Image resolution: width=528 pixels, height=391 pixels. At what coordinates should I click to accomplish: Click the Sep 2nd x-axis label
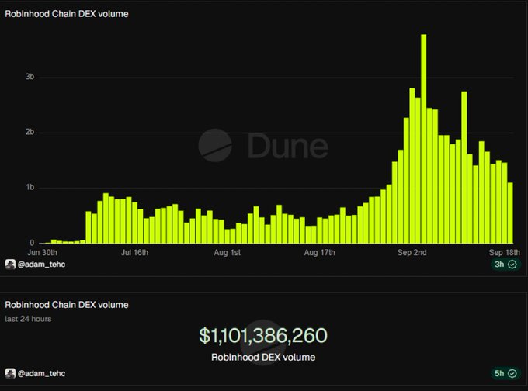pos(412,253)
